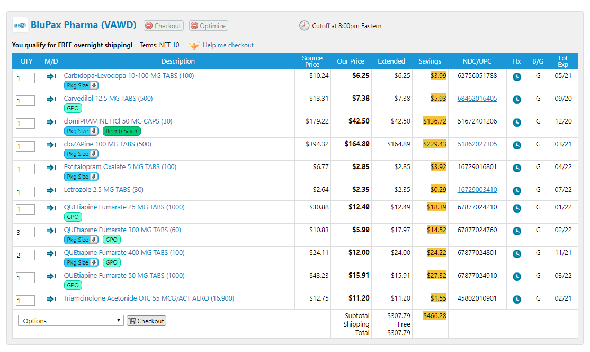Open NDC link 16729003410
This screenshot has height=352, width=590.
point(477,190)
